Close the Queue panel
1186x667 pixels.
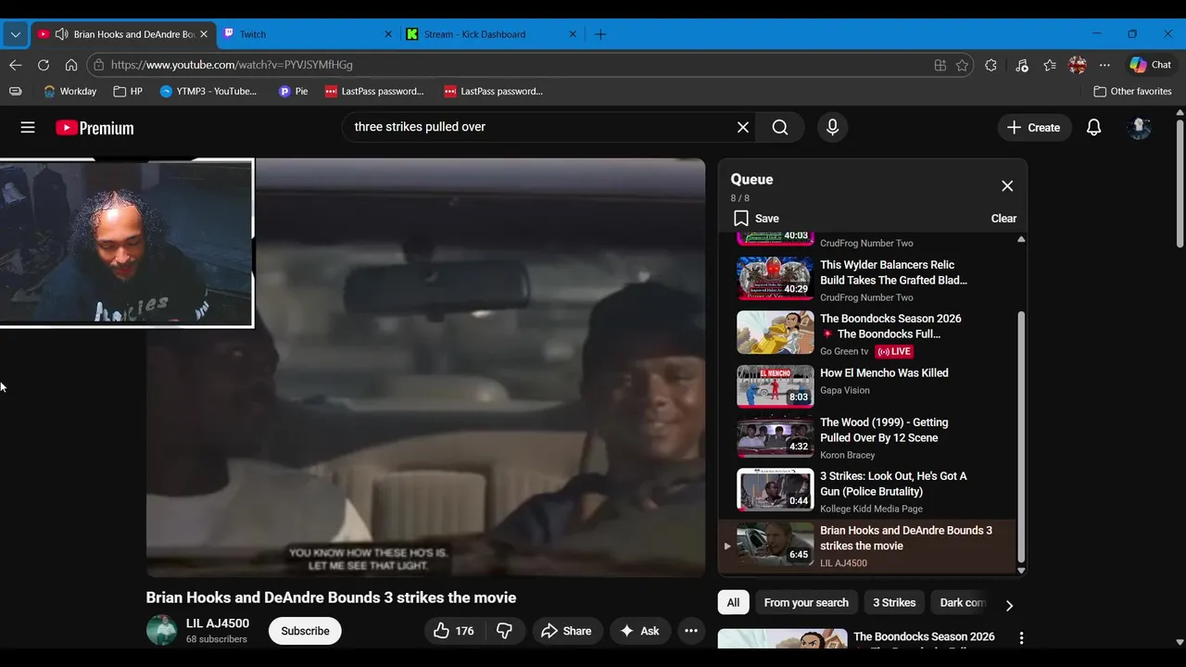[1007, 186]
